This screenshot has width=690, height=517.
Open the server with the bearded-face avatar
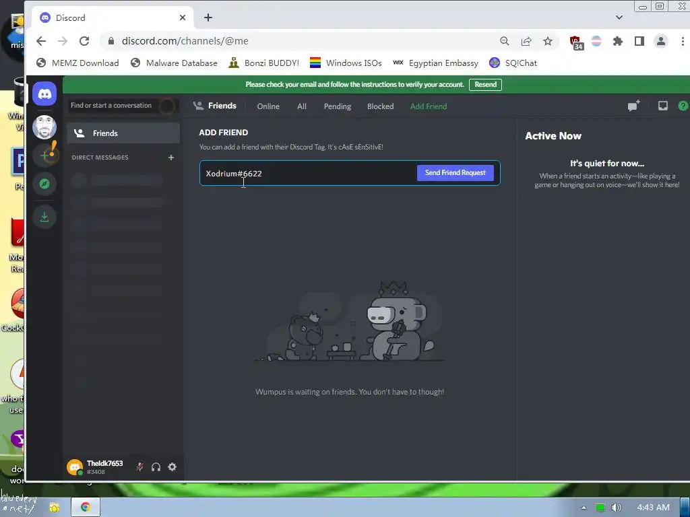pos(44,127)
